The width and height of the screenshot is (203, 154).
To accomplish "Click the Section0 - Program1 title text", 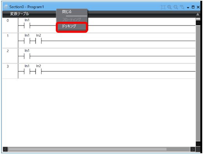I will click(x=27, y=7).
